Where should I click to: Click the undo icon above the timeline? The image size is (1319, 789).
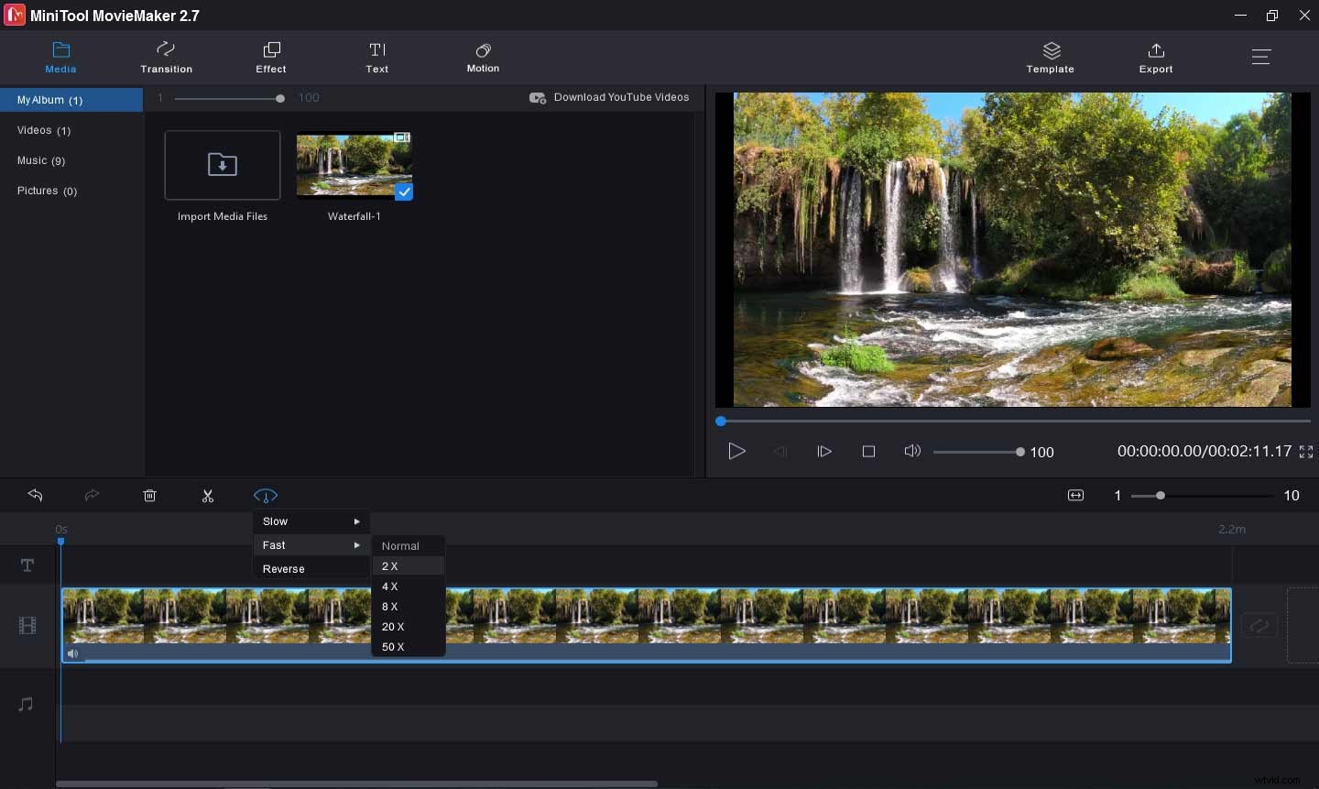point(36,496)
